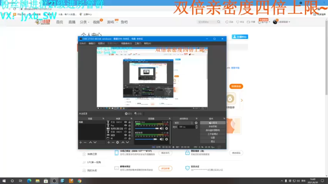Adjust the 300 ms duration stepper

point(196,127)
